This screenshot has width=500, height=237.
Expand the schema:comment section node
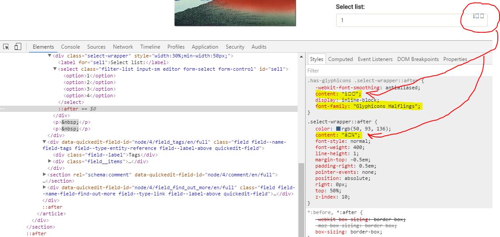click(44, 175)
